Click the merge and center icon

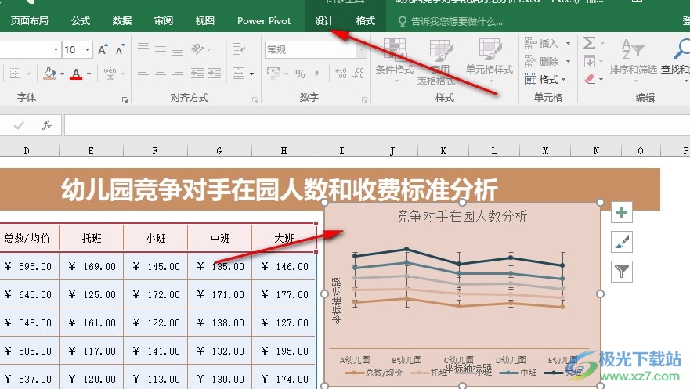point(239,74)
